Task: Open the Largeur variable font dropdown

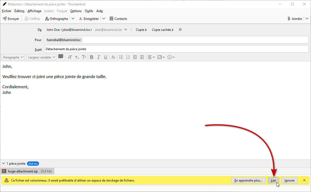Action: coord(41,57)
